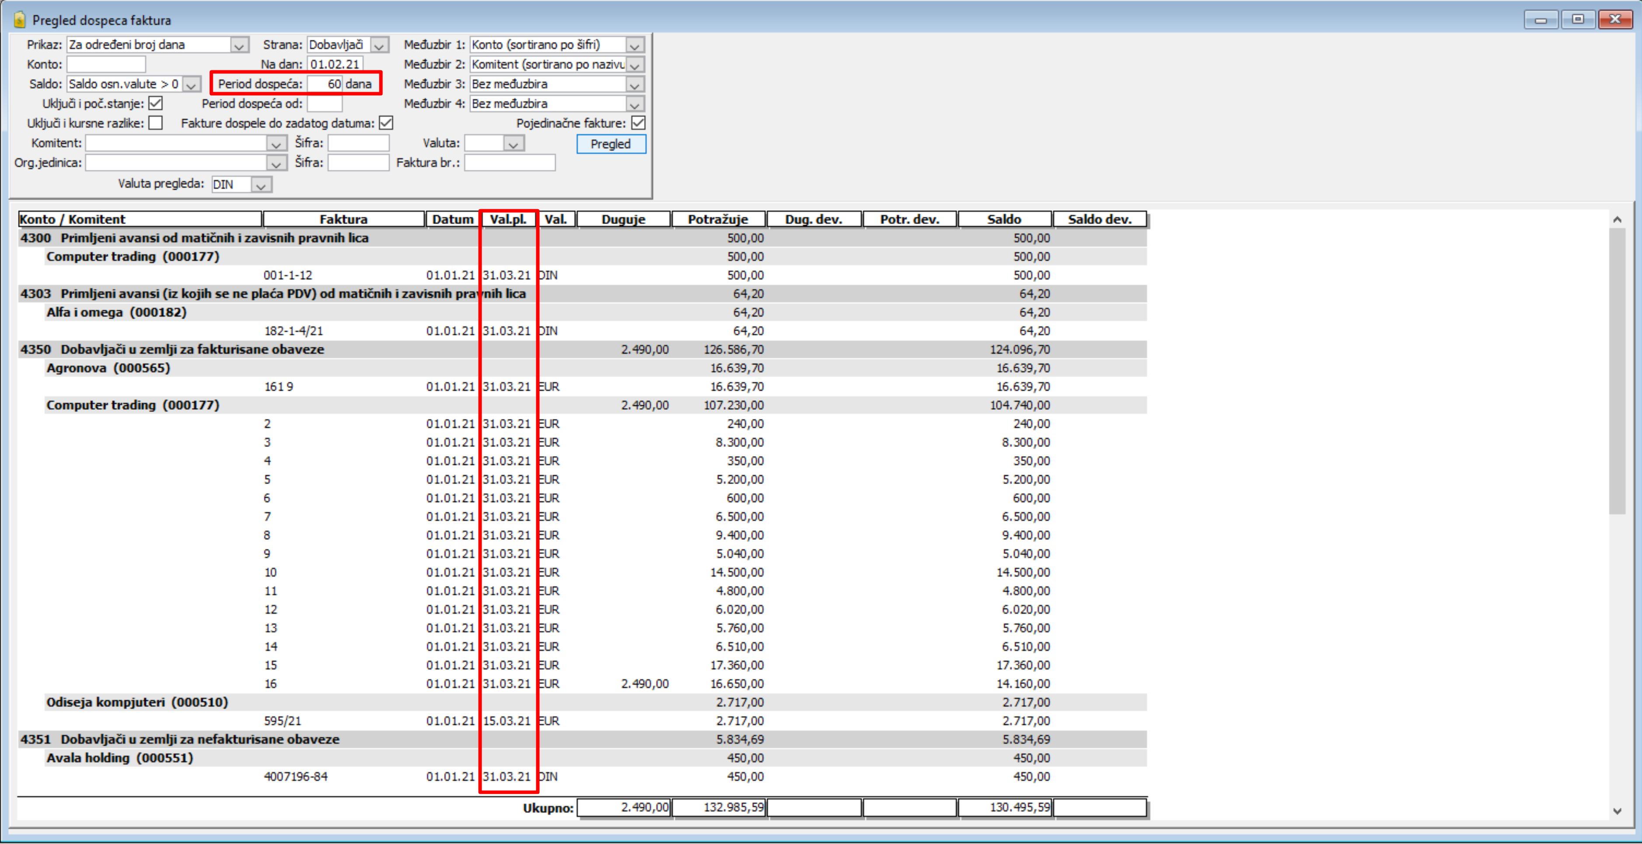Click the Period dospeća days field

tap(326, 84)
